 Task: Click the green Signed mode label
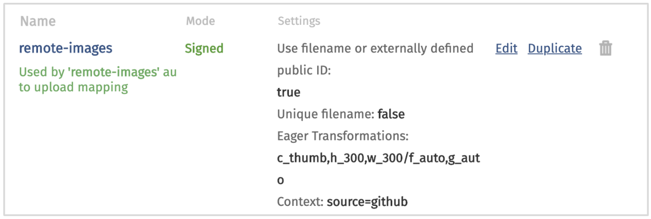[x=204, y=48]
